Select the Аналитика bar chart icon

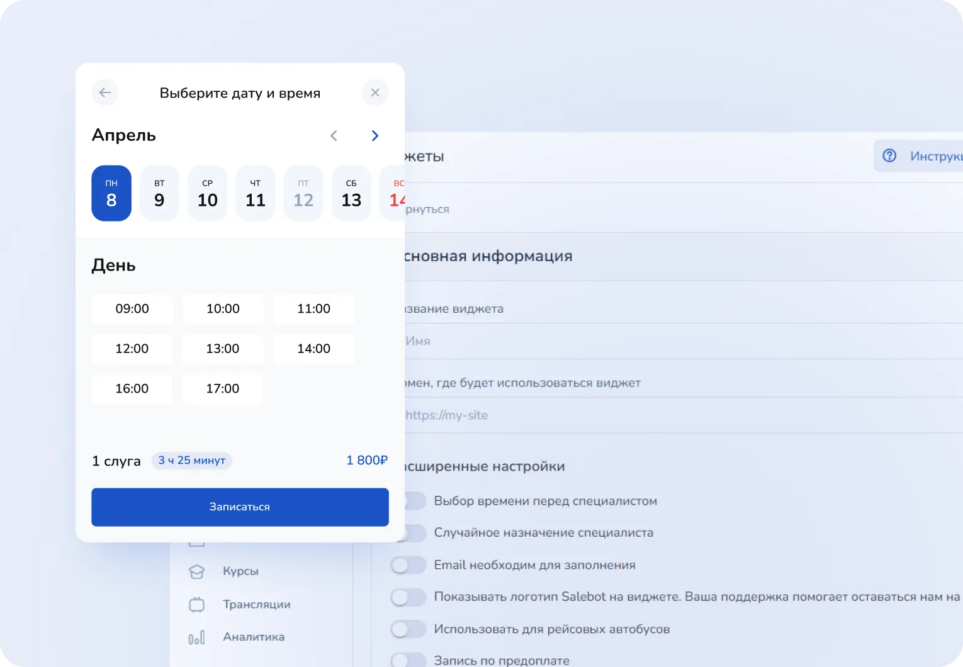pos(196,637)
